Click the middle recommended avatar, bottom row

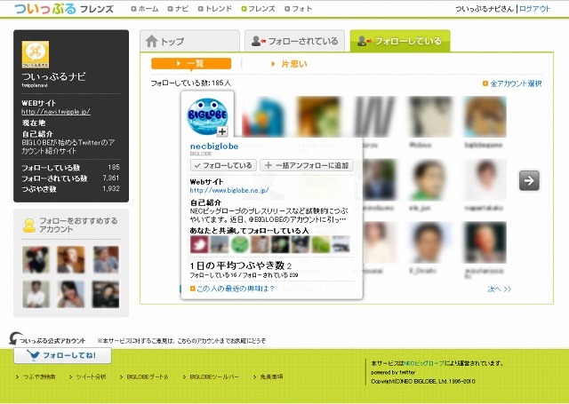[71, 295]
